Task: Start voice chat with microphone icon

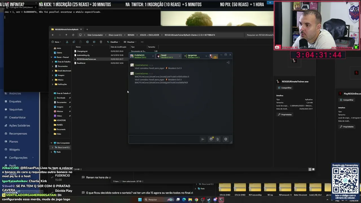Action: [x=226, y=139]
